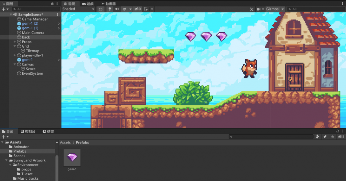346x181 pixels.
Task: Open the scene effects dropdown arrow
Action: click(130, 9)
